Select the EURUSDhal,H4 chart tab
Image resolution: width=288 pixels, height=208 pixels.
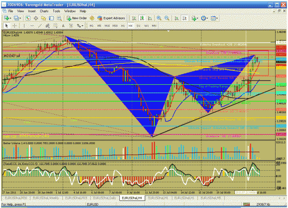132,198
